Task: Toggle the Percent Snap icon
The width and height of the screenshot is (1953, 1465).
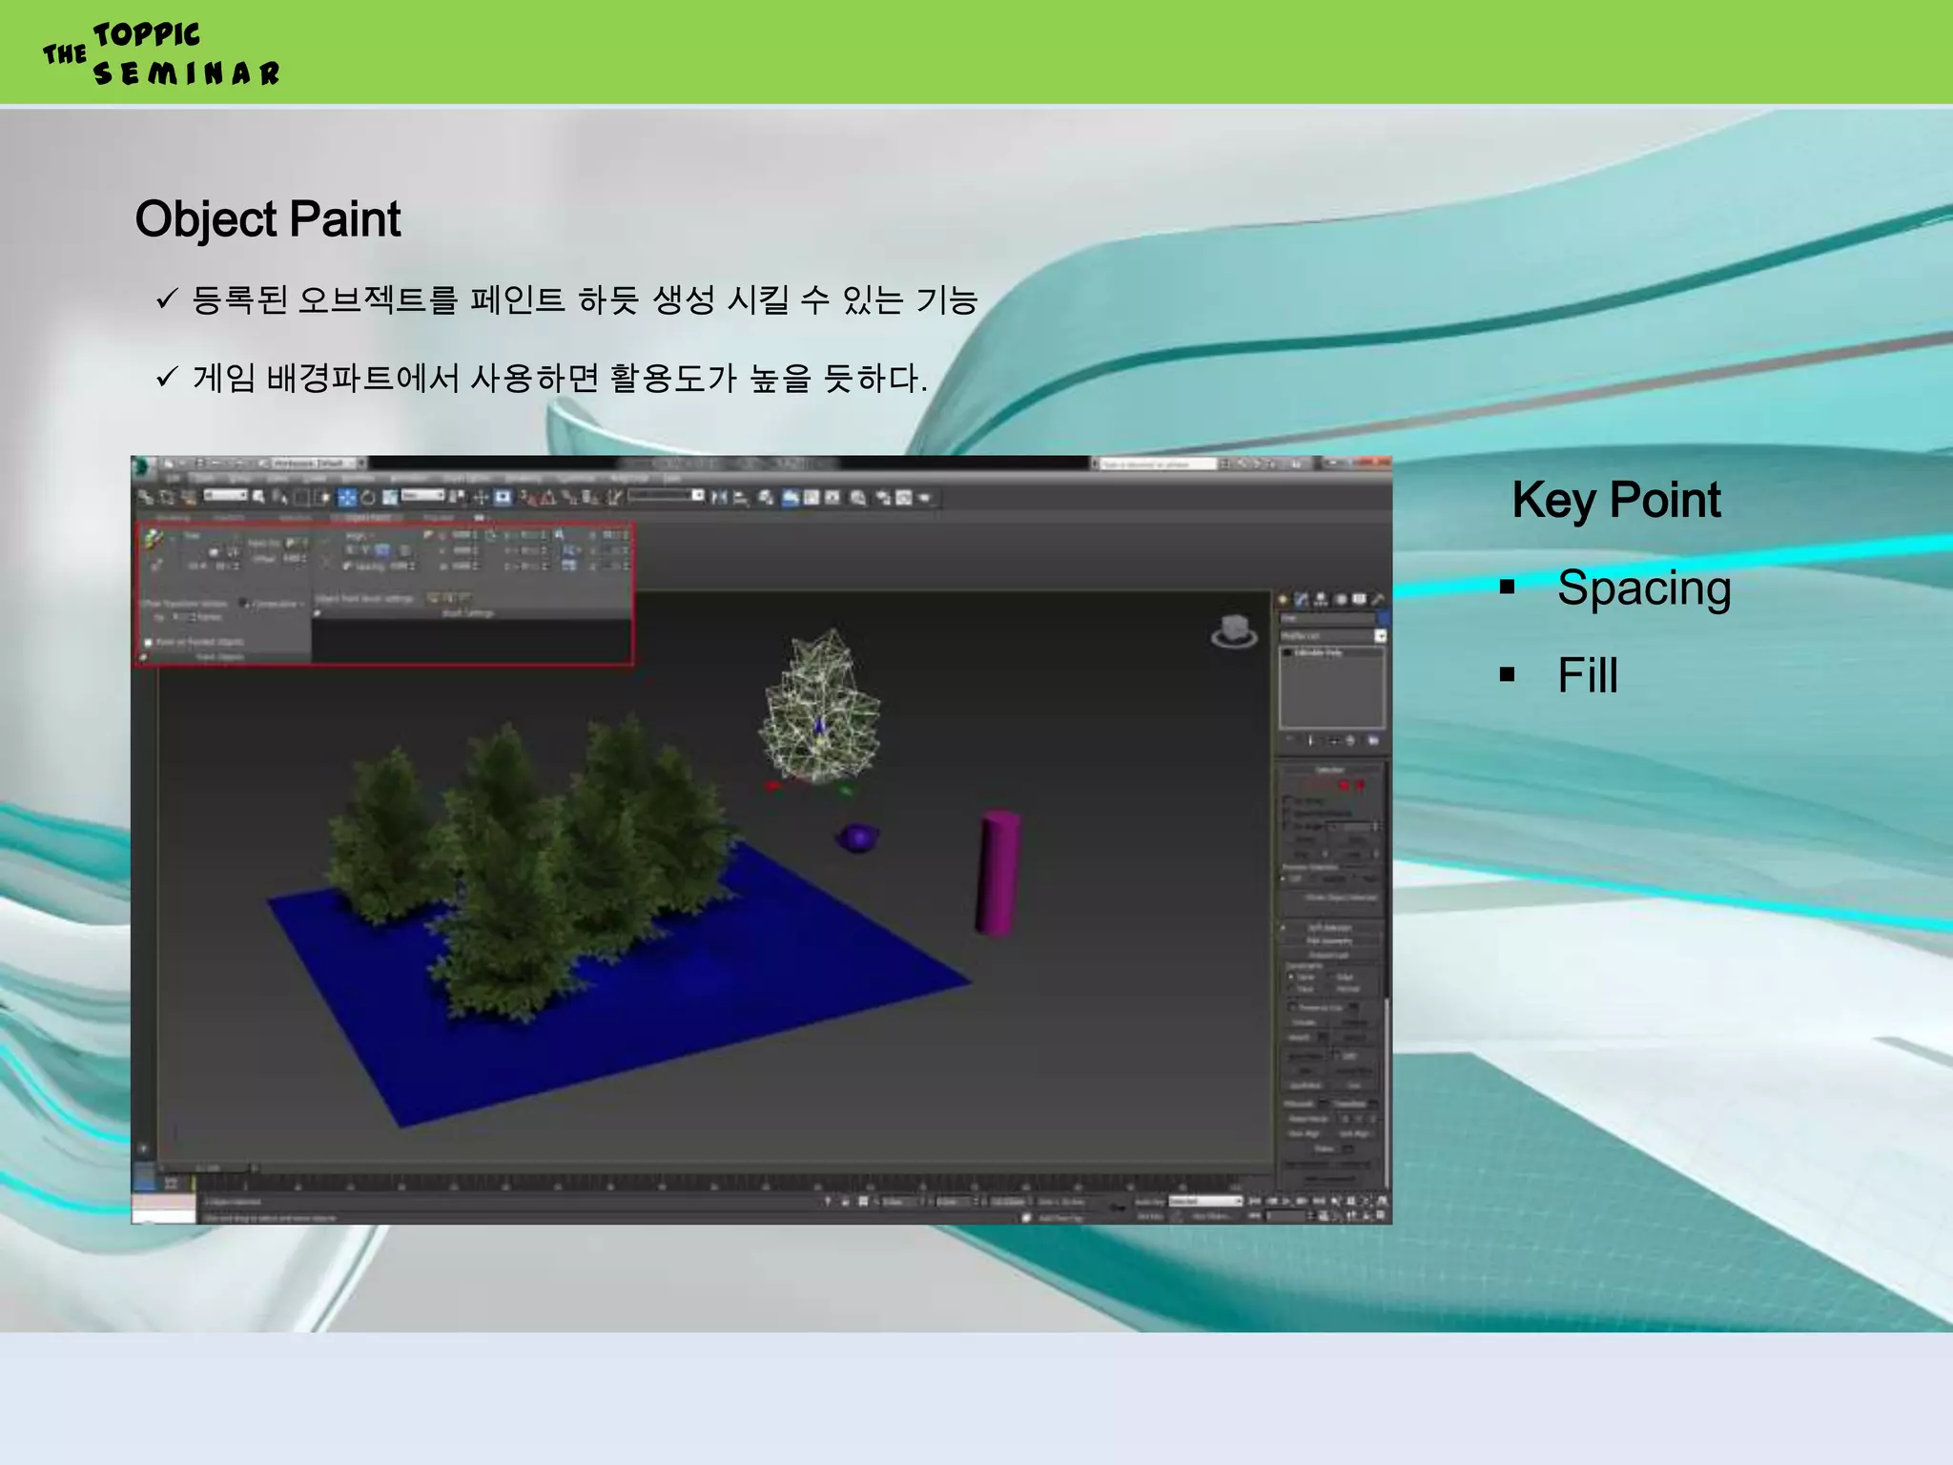Action: tap(569, 497)
